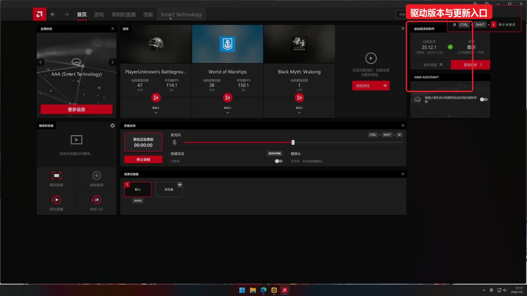This screenshot has width=527, height=296.
Task: Open World of Warships tuning settings icon
Action: coord(228,97)
